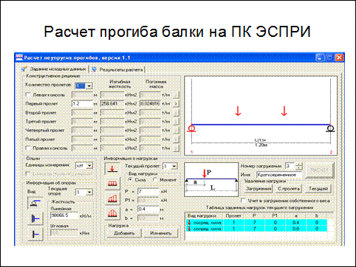The height and width of the screenshot is (267, 356).
Task: Click the right black support on beam diagram
Action: (x=330, y=128)
